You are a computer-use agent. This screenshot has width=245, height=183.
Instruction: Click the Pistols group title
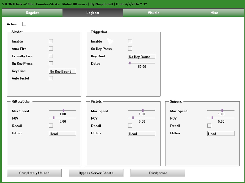(96, 101)
